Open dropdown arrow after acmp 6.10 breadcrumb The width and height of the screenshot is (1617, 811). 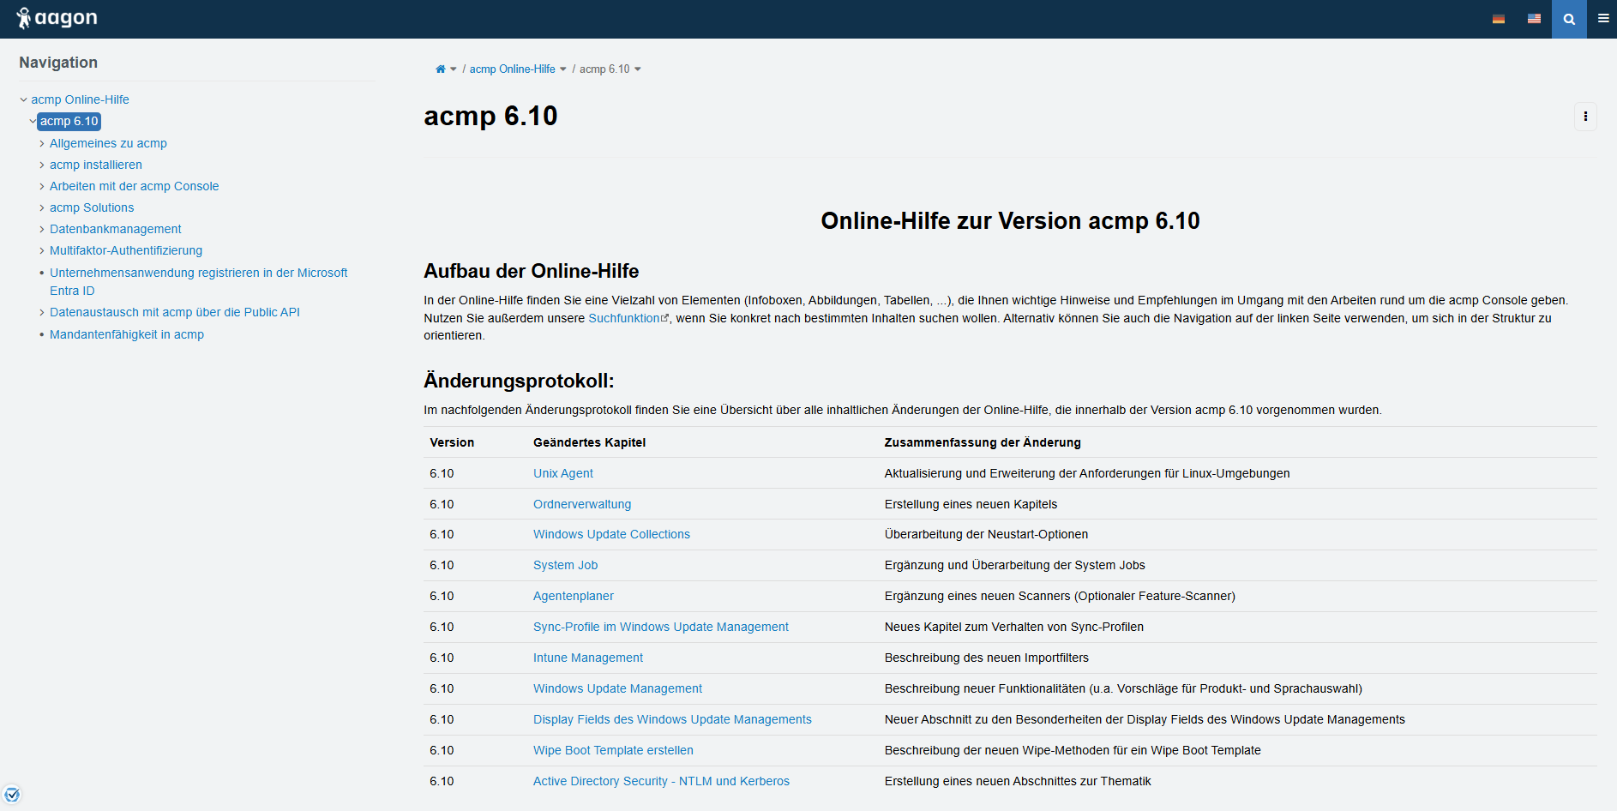[x=638, y=69]
